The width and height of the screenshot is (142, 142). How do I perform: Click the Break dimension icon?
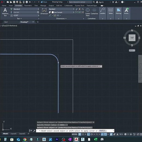(76, 9)
